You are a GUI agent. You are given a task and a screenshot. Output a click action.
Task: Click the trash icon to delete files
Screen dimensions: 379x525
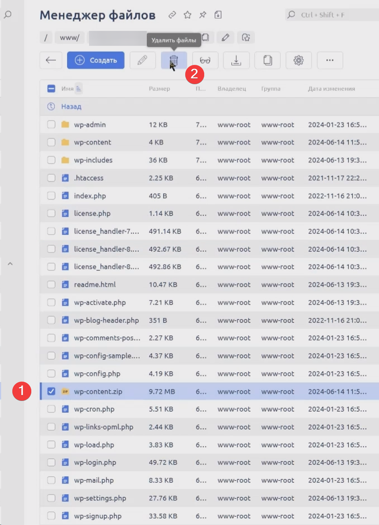tap(174, 60)
